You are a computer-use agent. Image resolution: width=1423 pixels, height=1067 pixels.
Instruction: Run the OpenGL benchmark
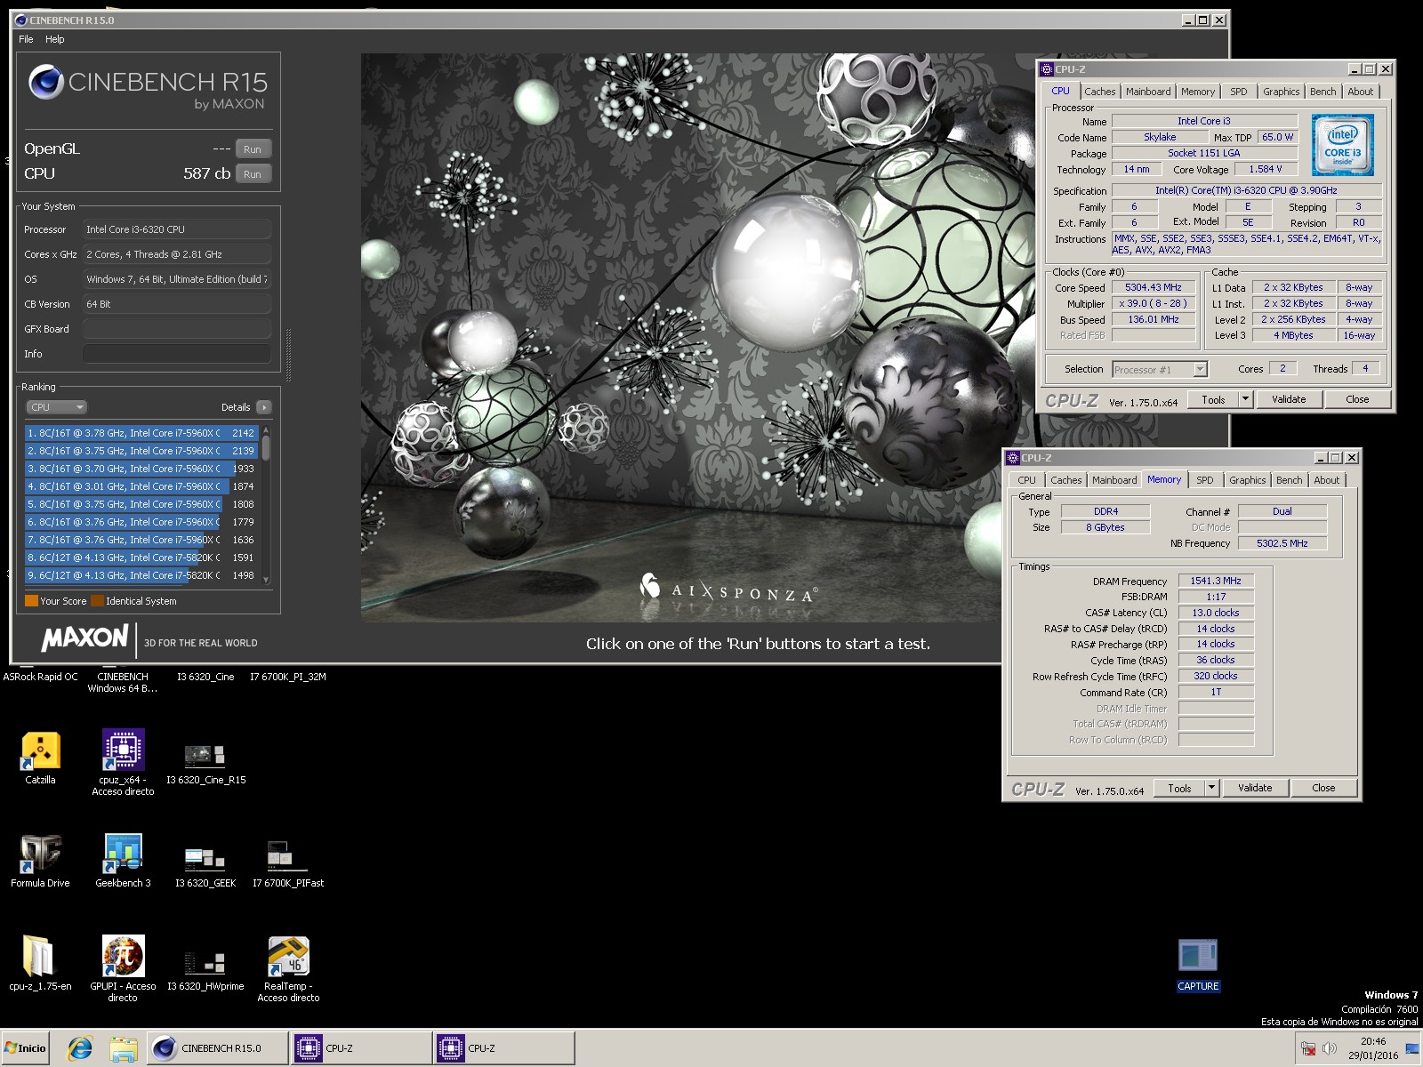click(x=253, y=149)
